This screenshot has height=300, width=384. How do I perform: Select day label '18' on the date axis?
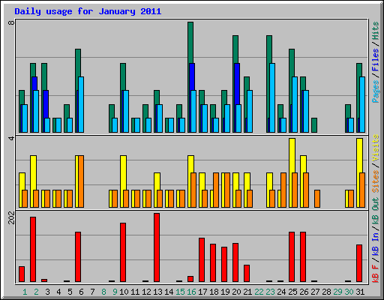[x=214, y=292]
